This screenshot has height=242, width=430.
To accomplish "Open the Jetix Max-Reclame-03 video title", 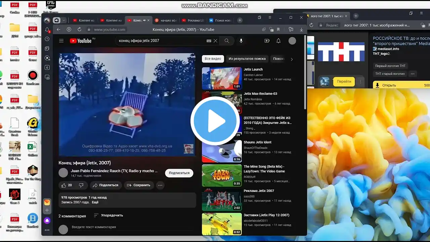I will [x=260, y=94].
